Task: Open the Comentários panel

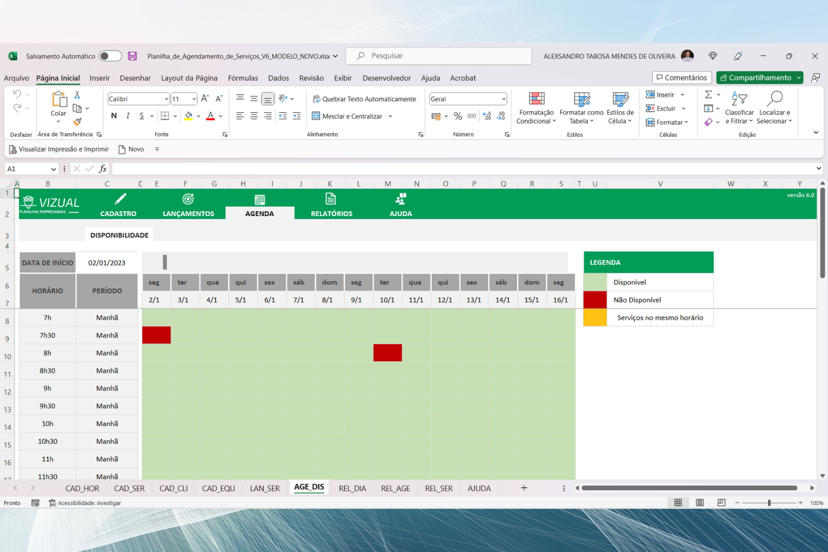Action: pos(681,77)
